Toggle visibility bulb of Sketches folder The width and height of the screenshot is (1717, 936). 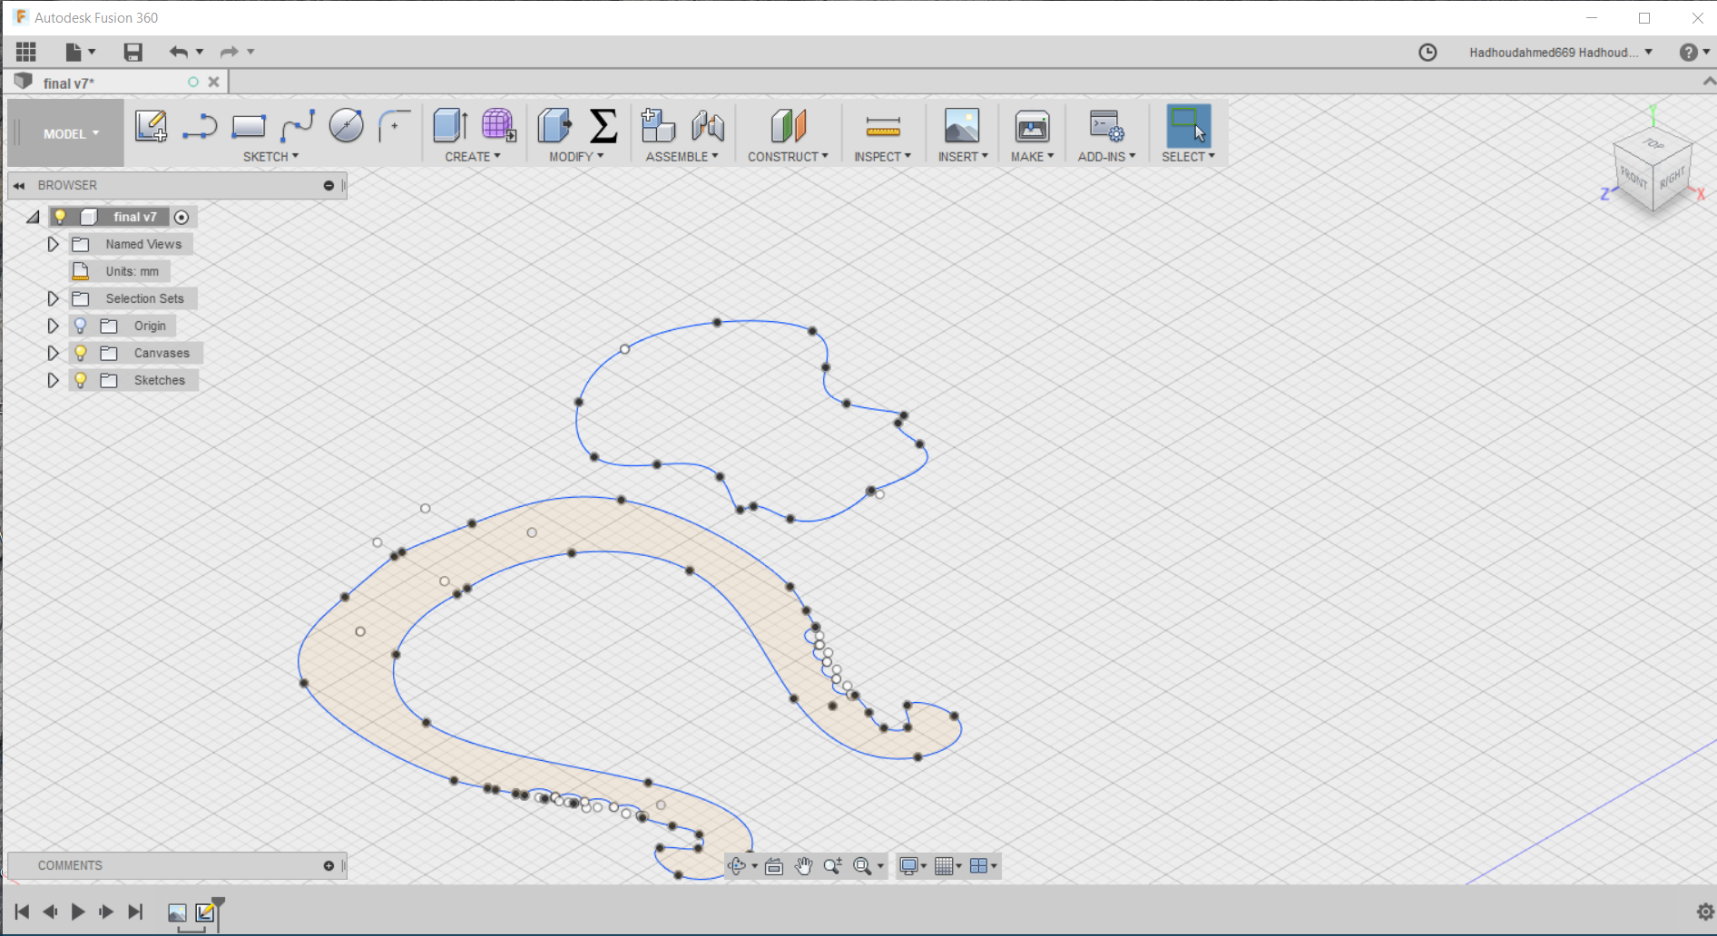pyautogui.click(x=80, y=380)
